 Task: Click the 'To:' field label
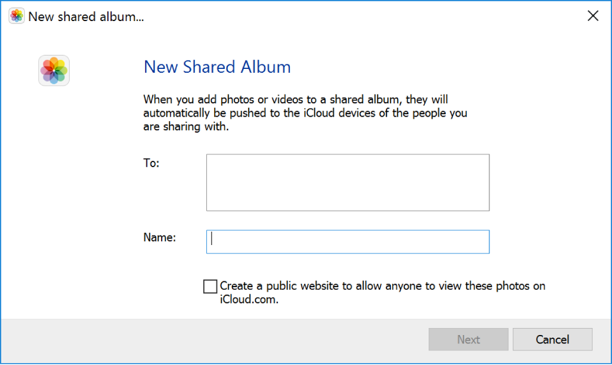151,163
